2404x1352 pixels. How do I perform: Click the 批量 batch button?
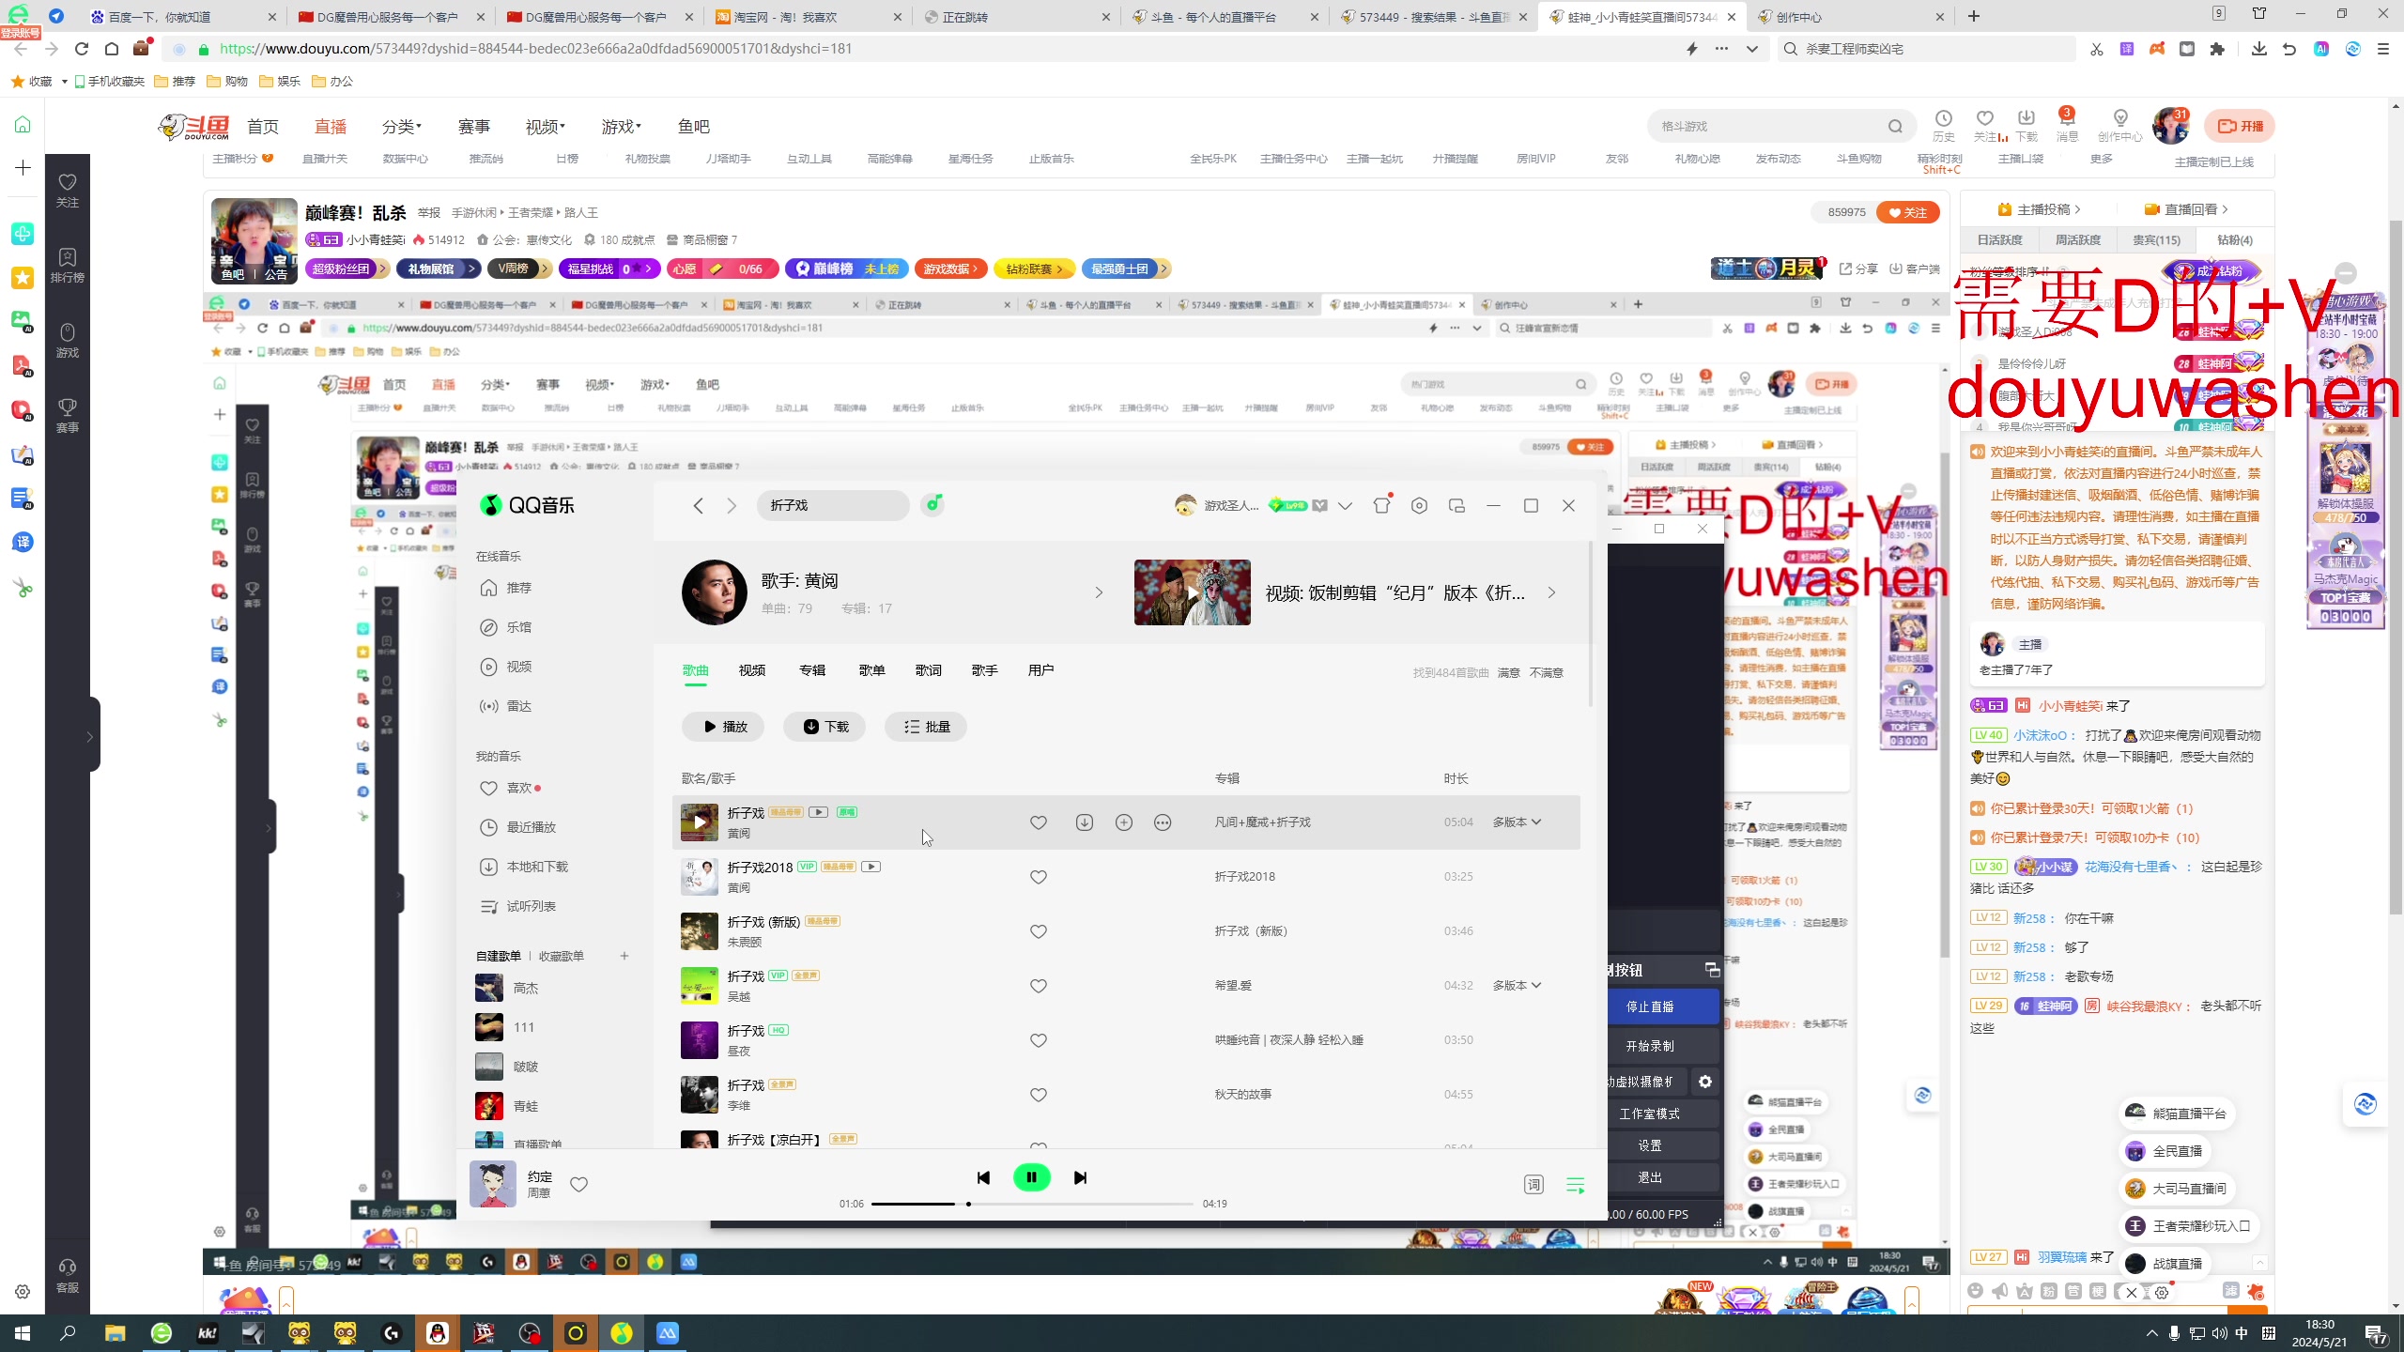pos(926,727)
